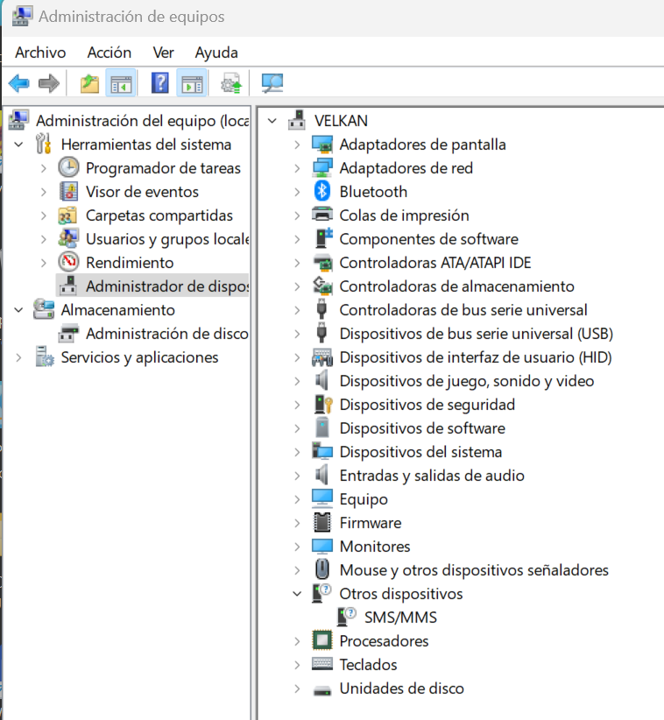Select Administración de discos item

tap(167, 334)
